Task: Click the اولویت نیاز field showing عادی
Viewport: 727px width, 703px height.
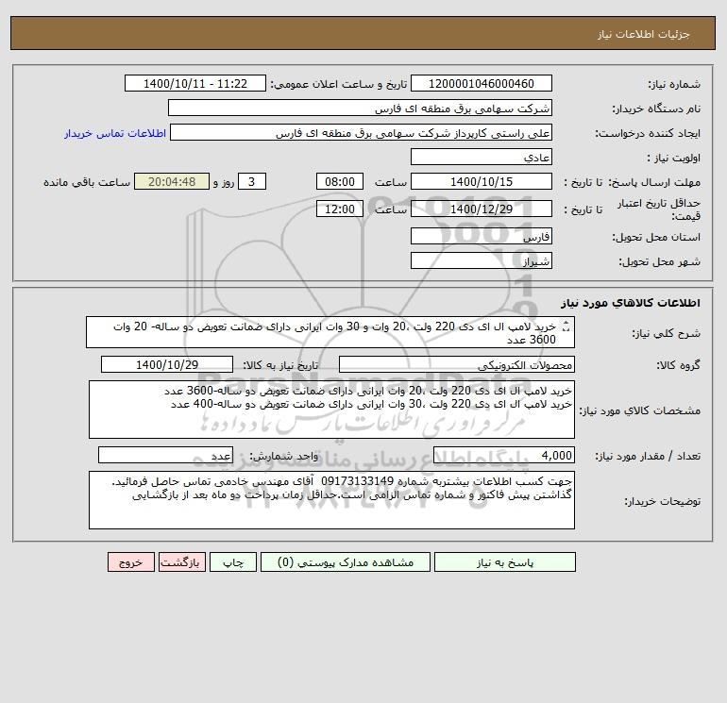Action: (x=482, y=157)
